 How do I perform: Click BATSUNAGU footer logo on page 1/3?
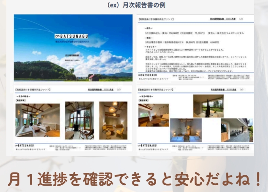[x=150, y=75]
